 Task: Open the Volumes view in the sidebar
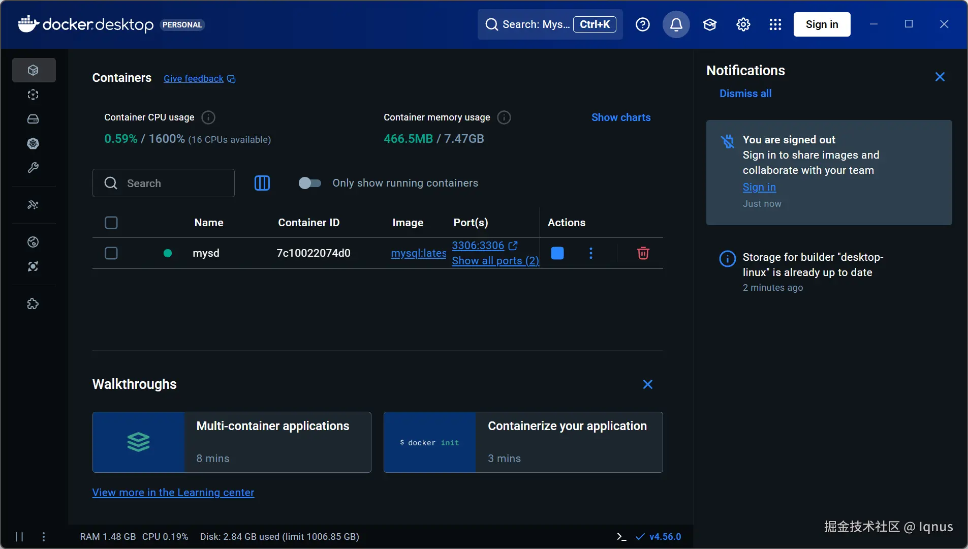tap(34, 119)
